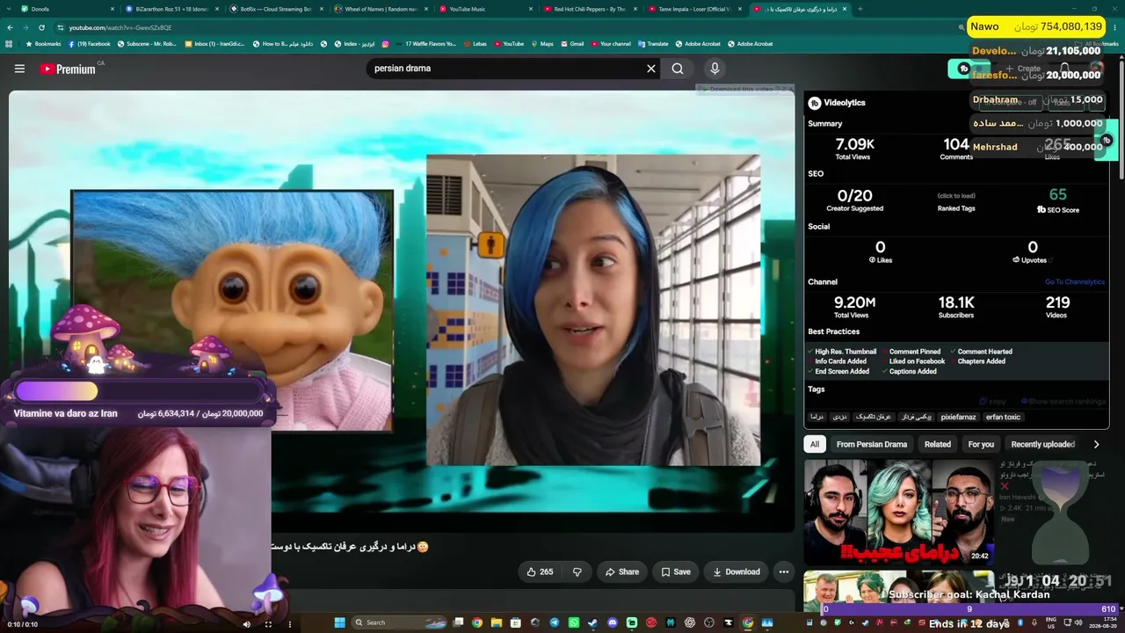The height and width of the screenshot is (633, 1125).
Task: Click the '18.1K' Subscribers value
Action: 956,302
